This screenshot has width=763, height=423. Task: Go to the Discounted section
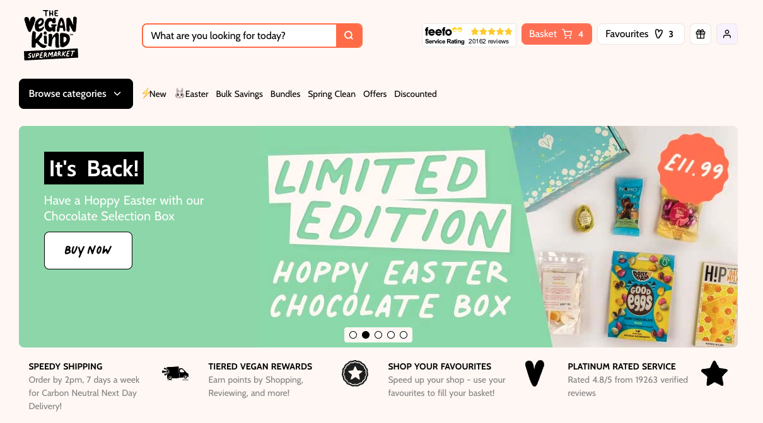coord(416,94)
